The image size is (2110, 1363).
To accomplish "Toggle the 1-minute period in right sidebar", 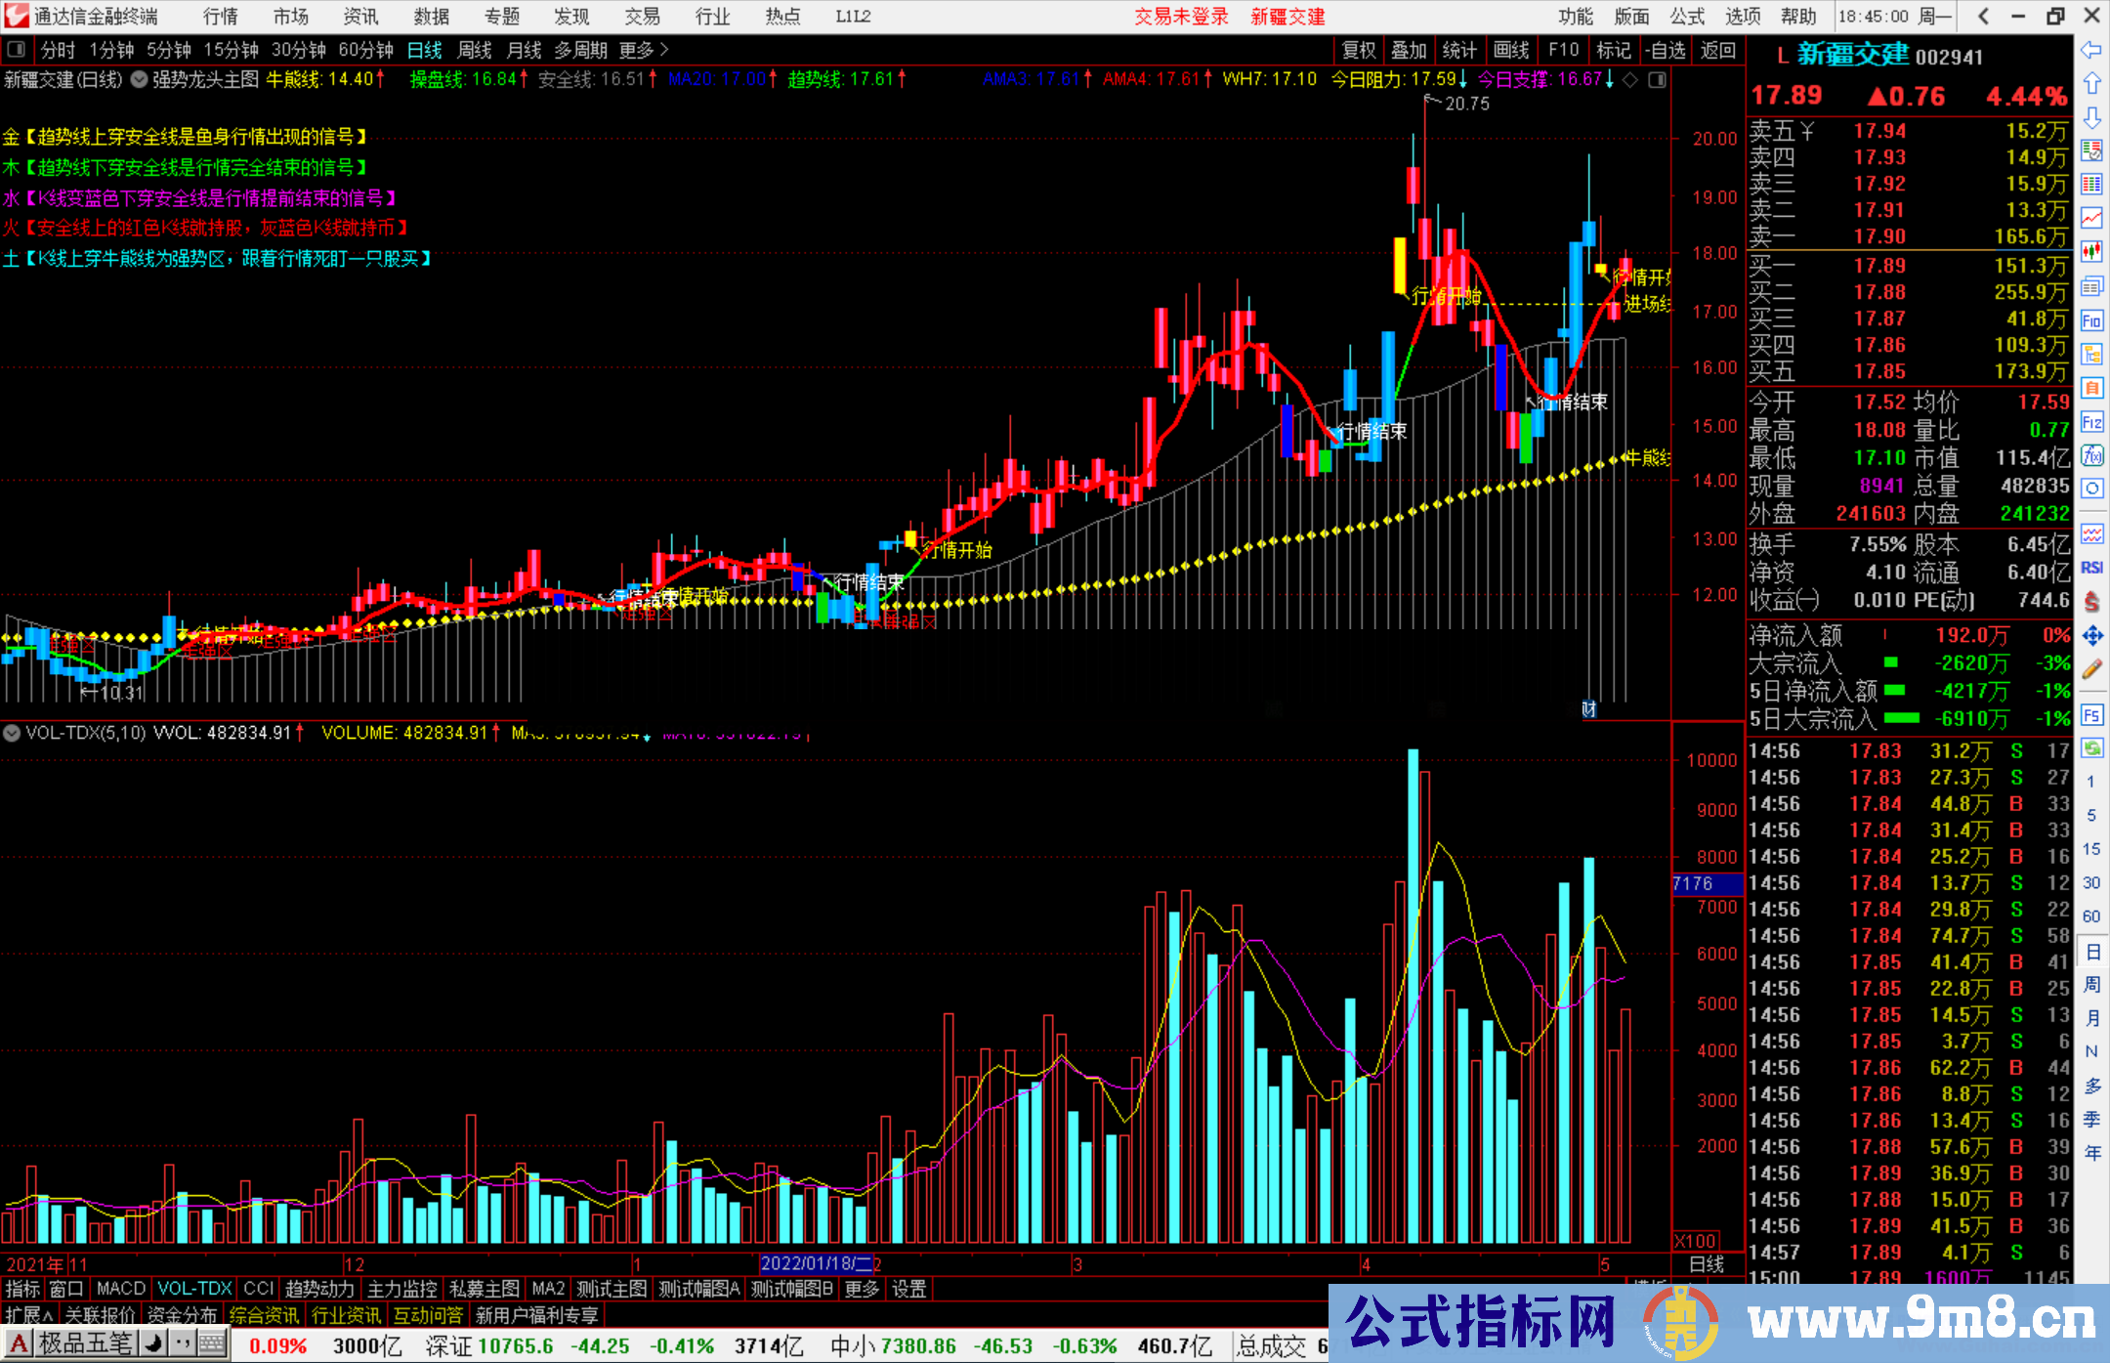I will coord(2091,782).
